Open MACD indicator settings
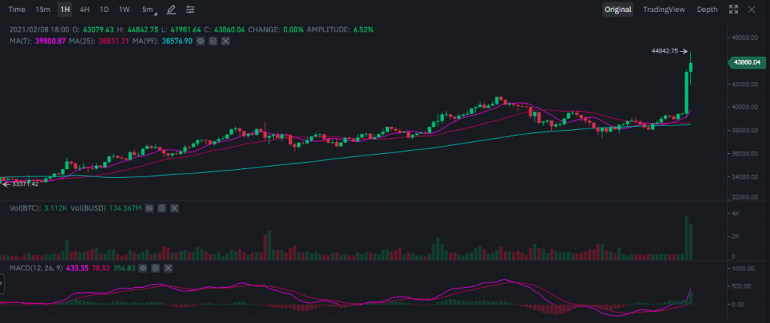The width and height of the screenshot is (770, 323). [156, 267]
